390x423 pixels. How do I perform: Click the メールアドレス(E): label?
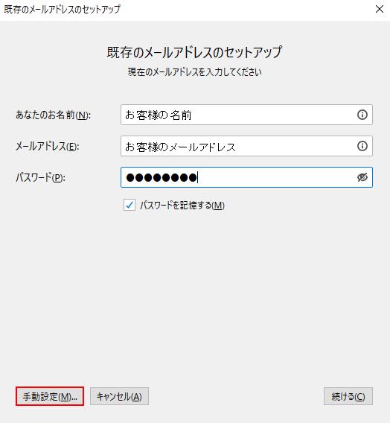coord(48,147)
